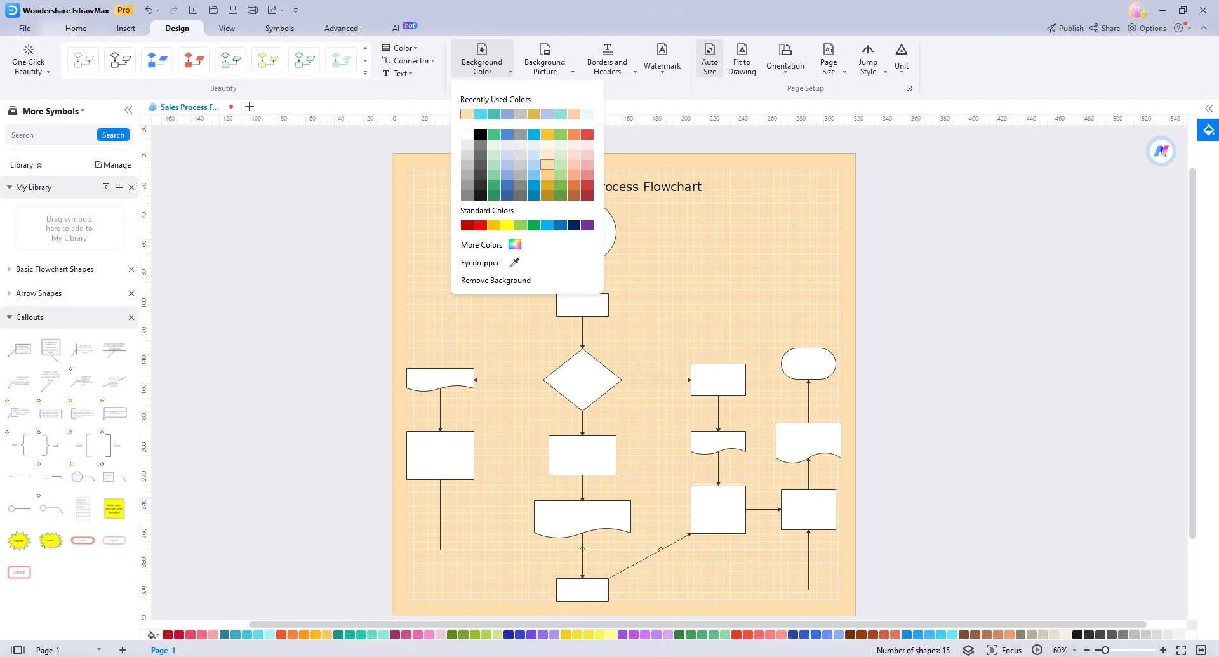Screen dimensions: 1219x657
Task: Open a file with the folder icon
Action: 213,10
